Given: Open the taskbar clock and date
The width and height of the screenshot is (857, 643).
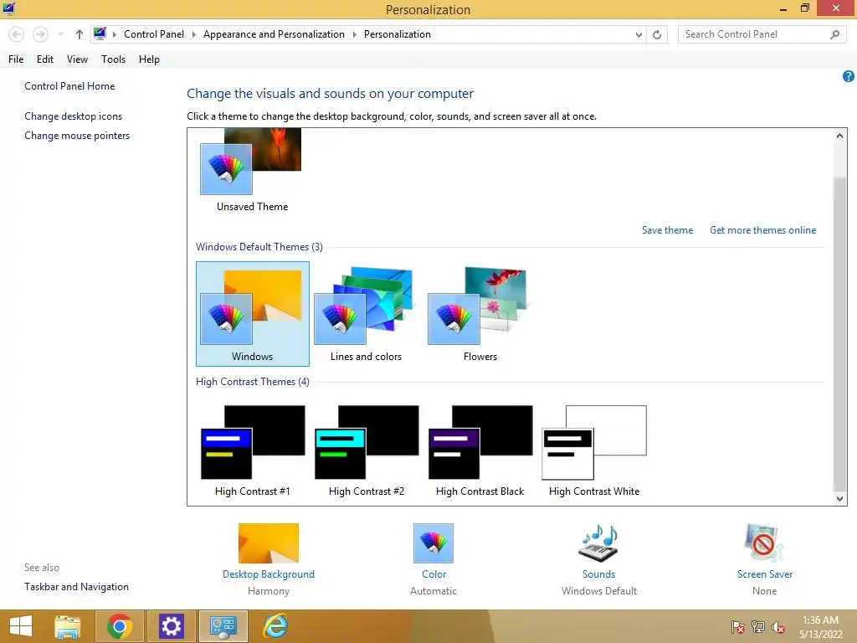Looking at the screenshot, I should pyautogui.click(x=820, y=627).
